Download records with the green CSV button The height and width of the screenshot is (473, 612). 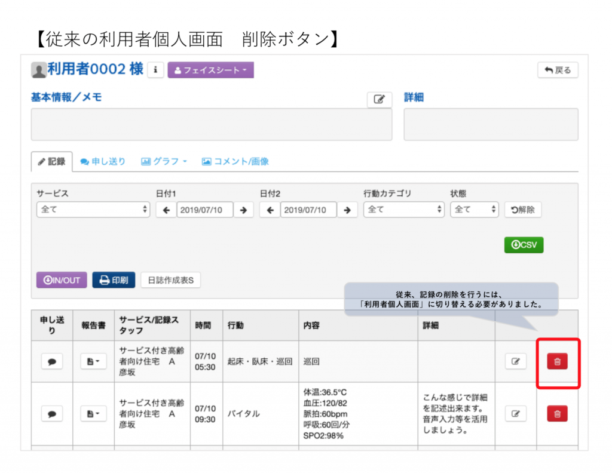pyautogui.click(x=524, y=245)
